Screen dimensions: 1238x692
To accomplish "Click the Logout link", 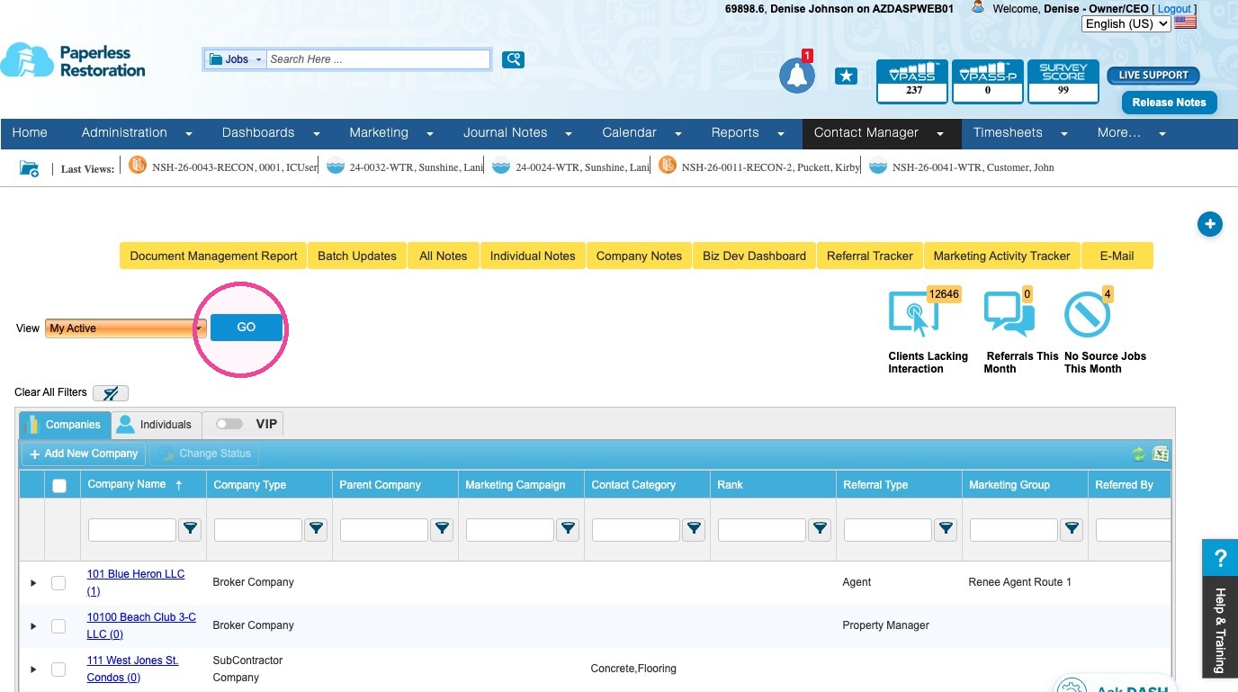I will 1174,8.
